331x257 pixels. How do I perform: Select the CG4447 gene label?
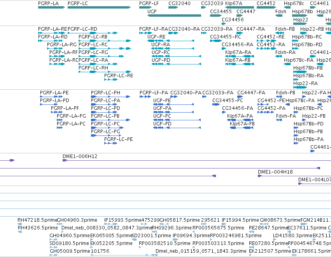[x=246, y=11]
